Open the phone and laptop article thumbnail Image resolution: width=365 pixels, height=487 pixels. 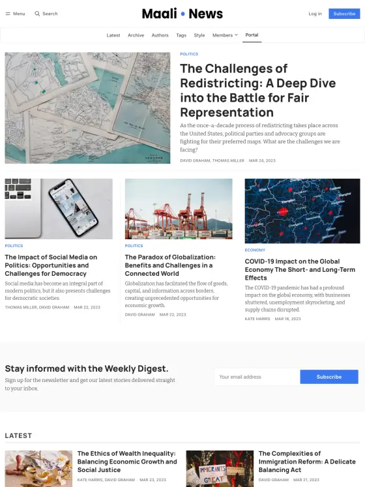59,209
